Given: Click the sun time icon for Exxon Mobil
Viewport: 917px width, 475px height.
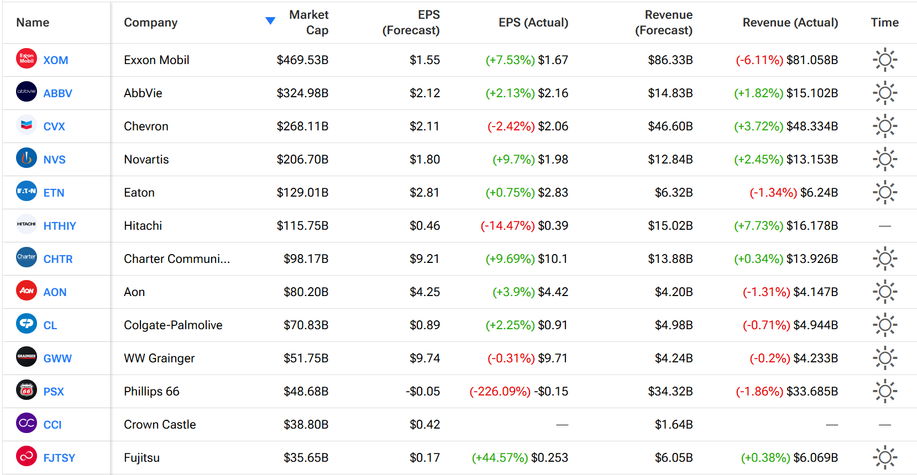Looking at the screenshot, I should (885, 60).
